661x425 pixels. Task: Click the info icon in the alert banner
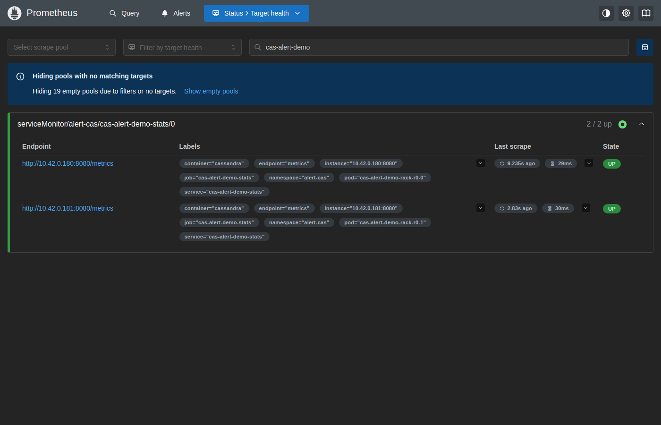pos(20,76)
